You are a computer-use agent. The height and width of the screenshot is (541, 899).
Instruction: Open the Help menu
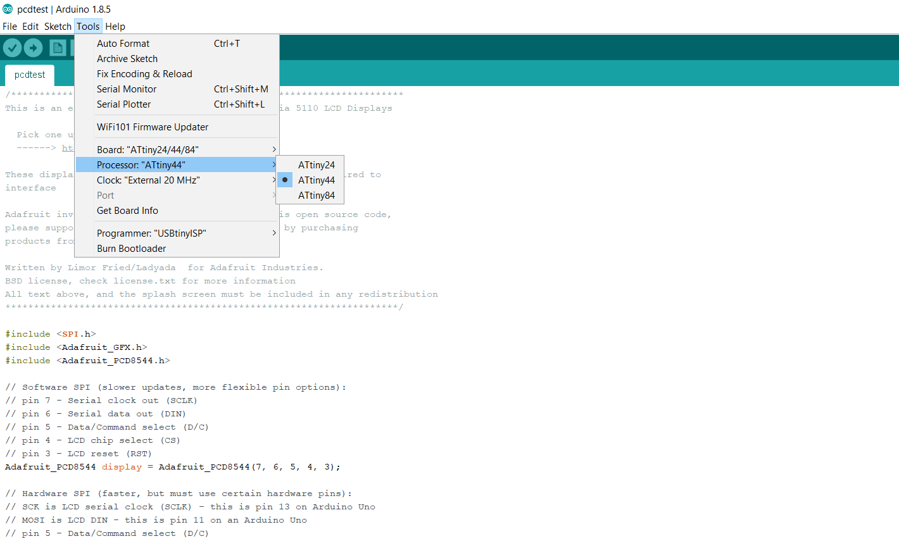point(115,27)
